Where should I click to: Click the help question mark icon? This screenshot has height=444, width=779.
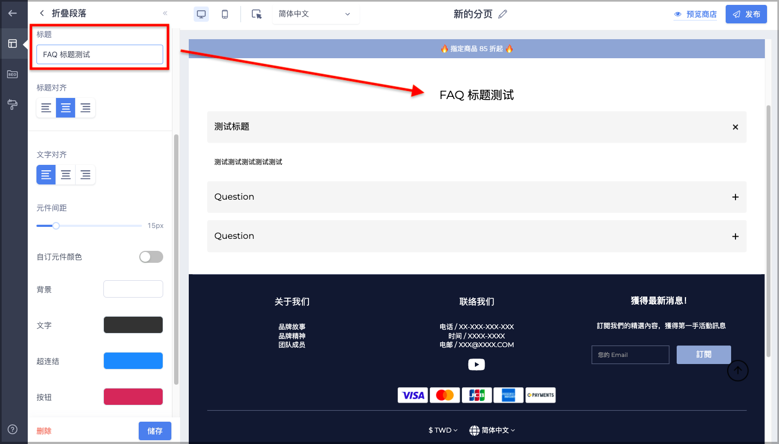pyautogui.click(x=13, y=429)
